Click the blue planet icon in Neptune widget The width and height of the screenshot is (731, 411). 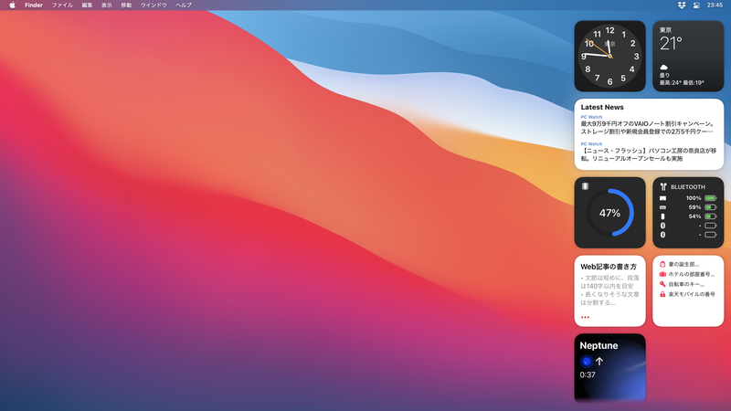click(586, 361)
